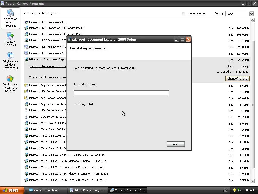Click icon of Visual C++ 2019 Minimum Runtime
This screenshot has height=194, width=258.
click(x=26, y=180)
